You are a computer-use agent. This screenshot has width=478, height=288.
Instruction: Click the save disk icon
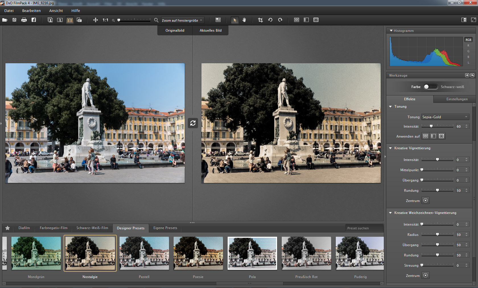14,20
